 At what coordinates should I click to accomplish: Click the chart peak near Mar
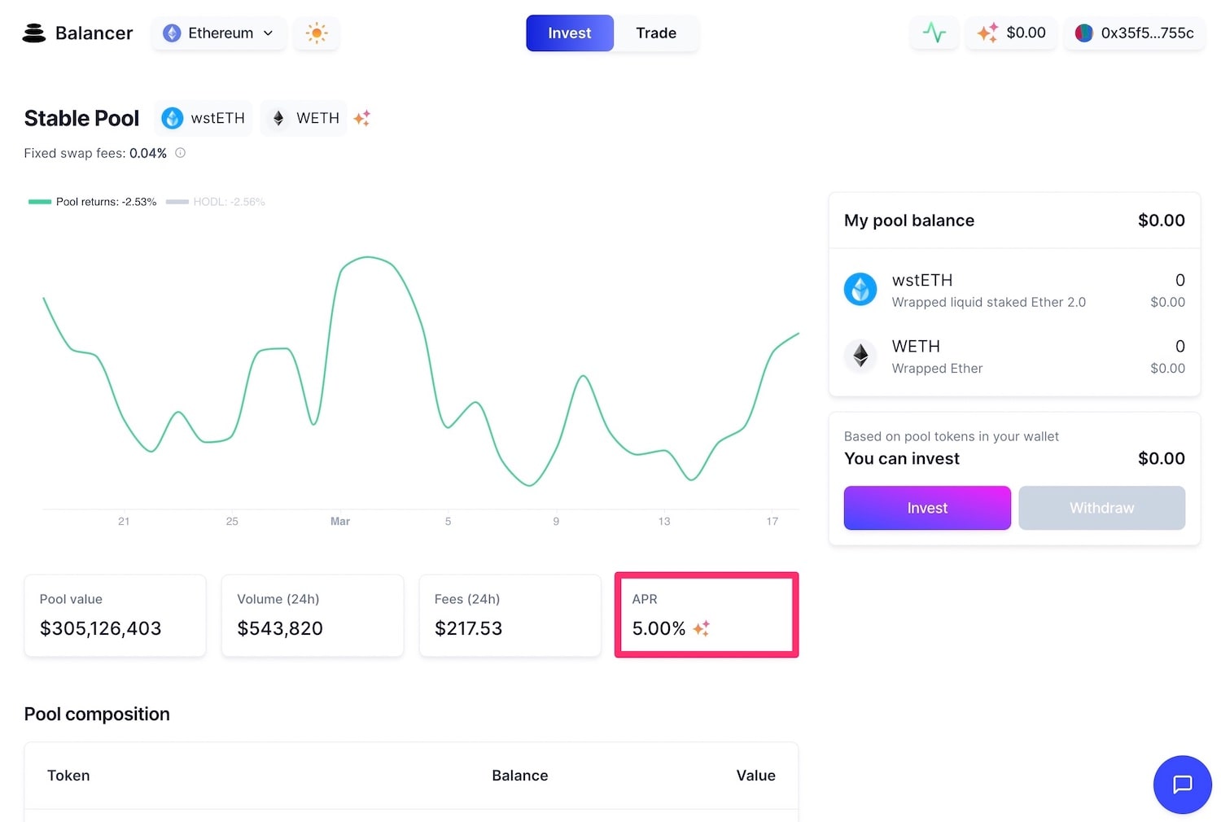pyautogui.click(x=368, y=258)
